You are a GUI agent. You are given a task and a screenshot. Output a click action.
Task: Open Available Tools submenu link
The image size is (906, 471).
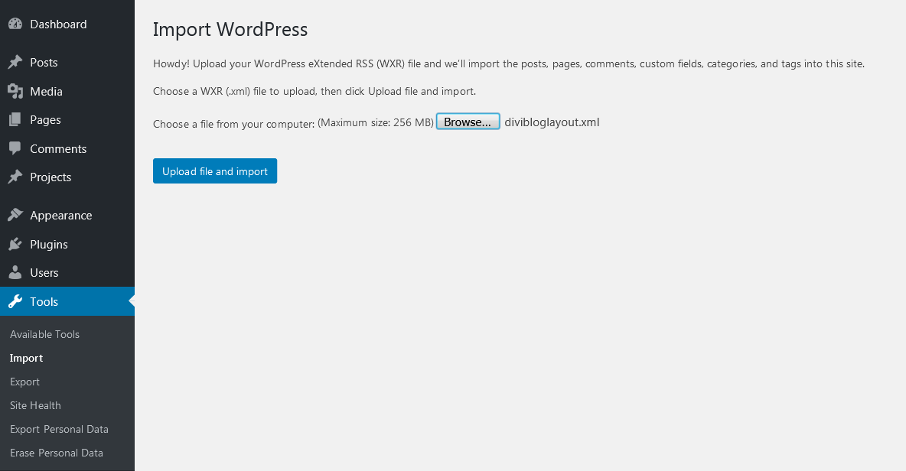[x=44, y=334]
